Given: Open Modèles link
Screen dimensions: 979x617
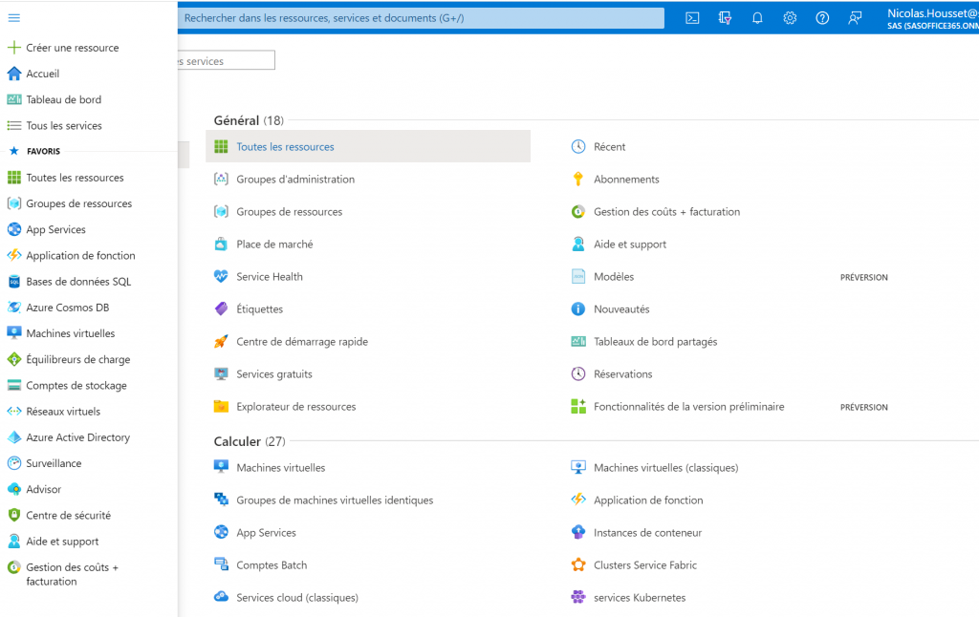Looking at the screenshot, I should point(614,276).
